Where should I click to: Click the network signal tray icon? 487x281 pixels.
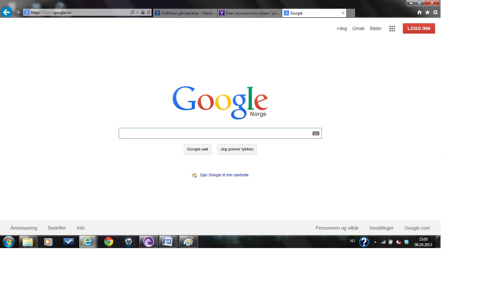[383, 242]
